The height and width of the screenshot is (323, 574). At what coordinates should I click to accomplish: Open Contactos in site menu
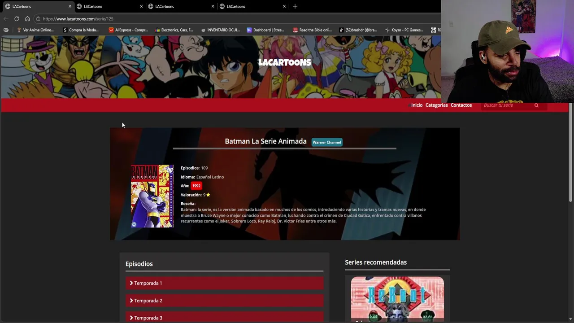pos(461,105)
